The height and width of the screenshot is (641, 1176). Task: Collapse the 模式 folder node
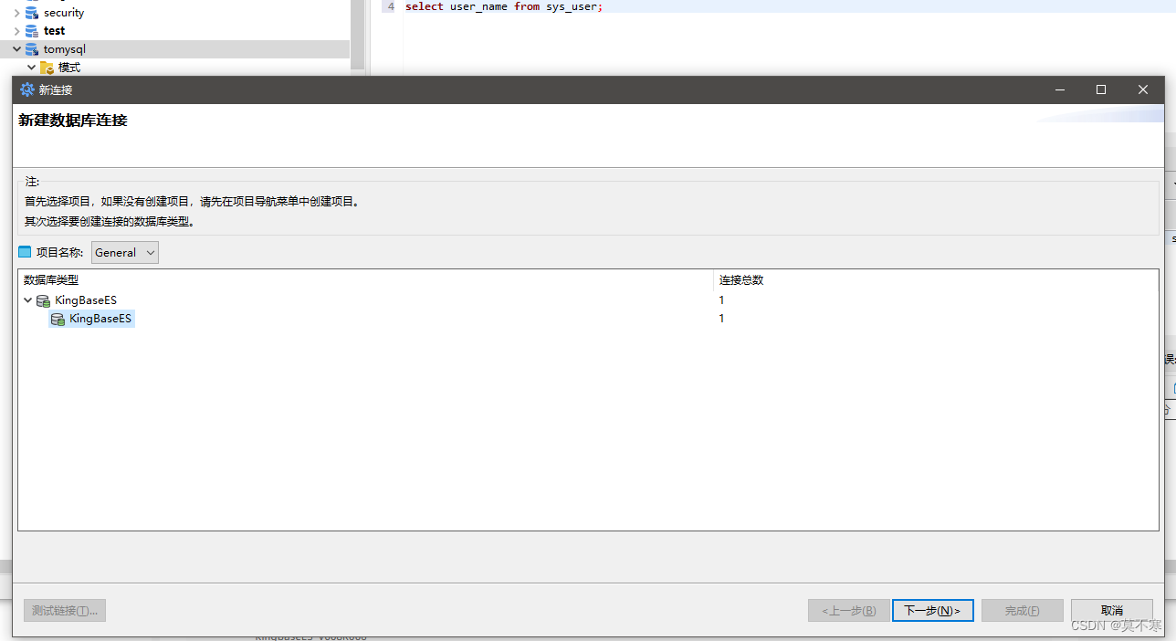point(31,68)
